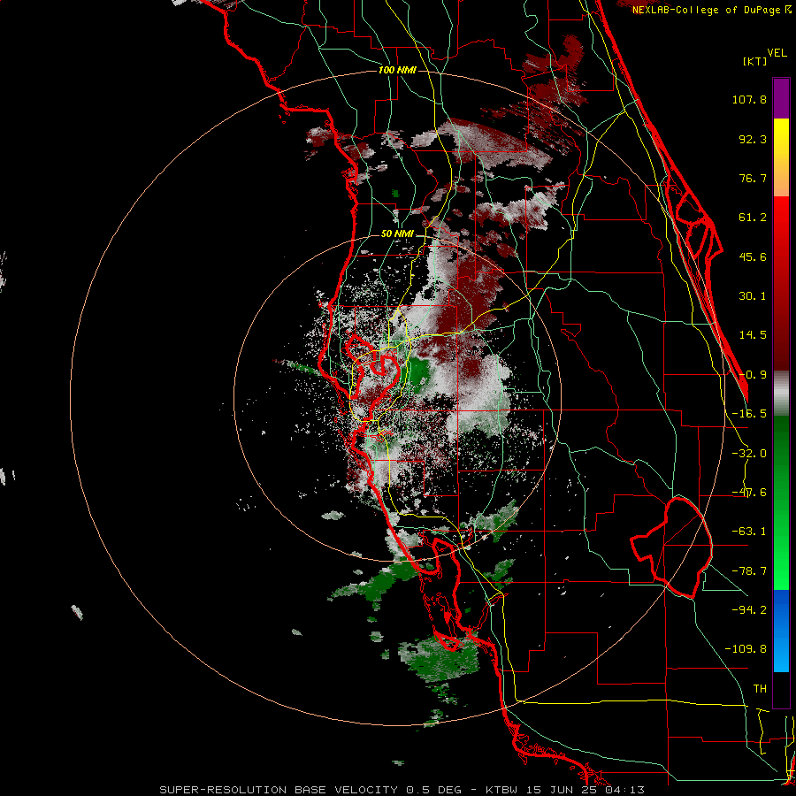This screenshot has width=796, height=796.
Task: Click the -94.2 velocity scale value
Action: click(749, 609)
